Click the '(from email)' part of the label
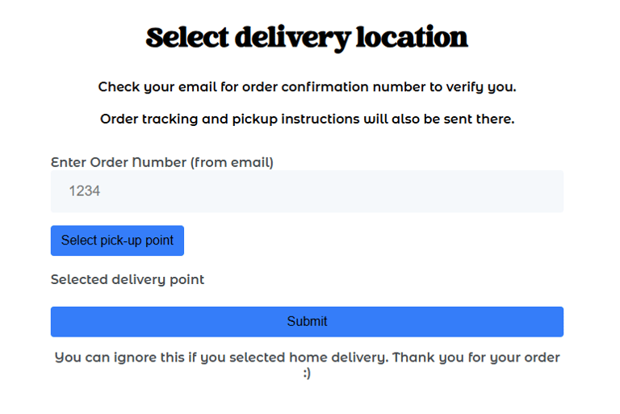The width and height of the screenshot is (620, 414). [232, 162]
